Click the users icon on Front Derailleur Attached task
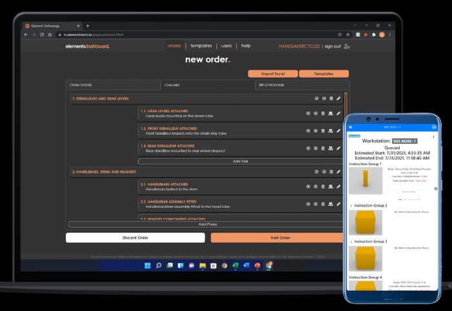 click(x=331, y=131)
